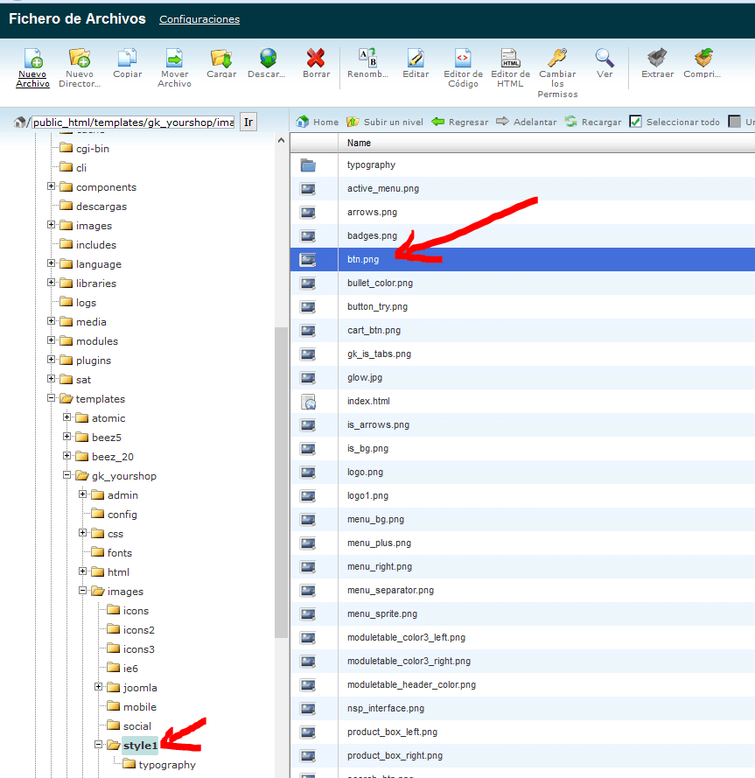Screen dimensions: 755x778
Task: Select glow.jpg file
Action: (365, 377)
